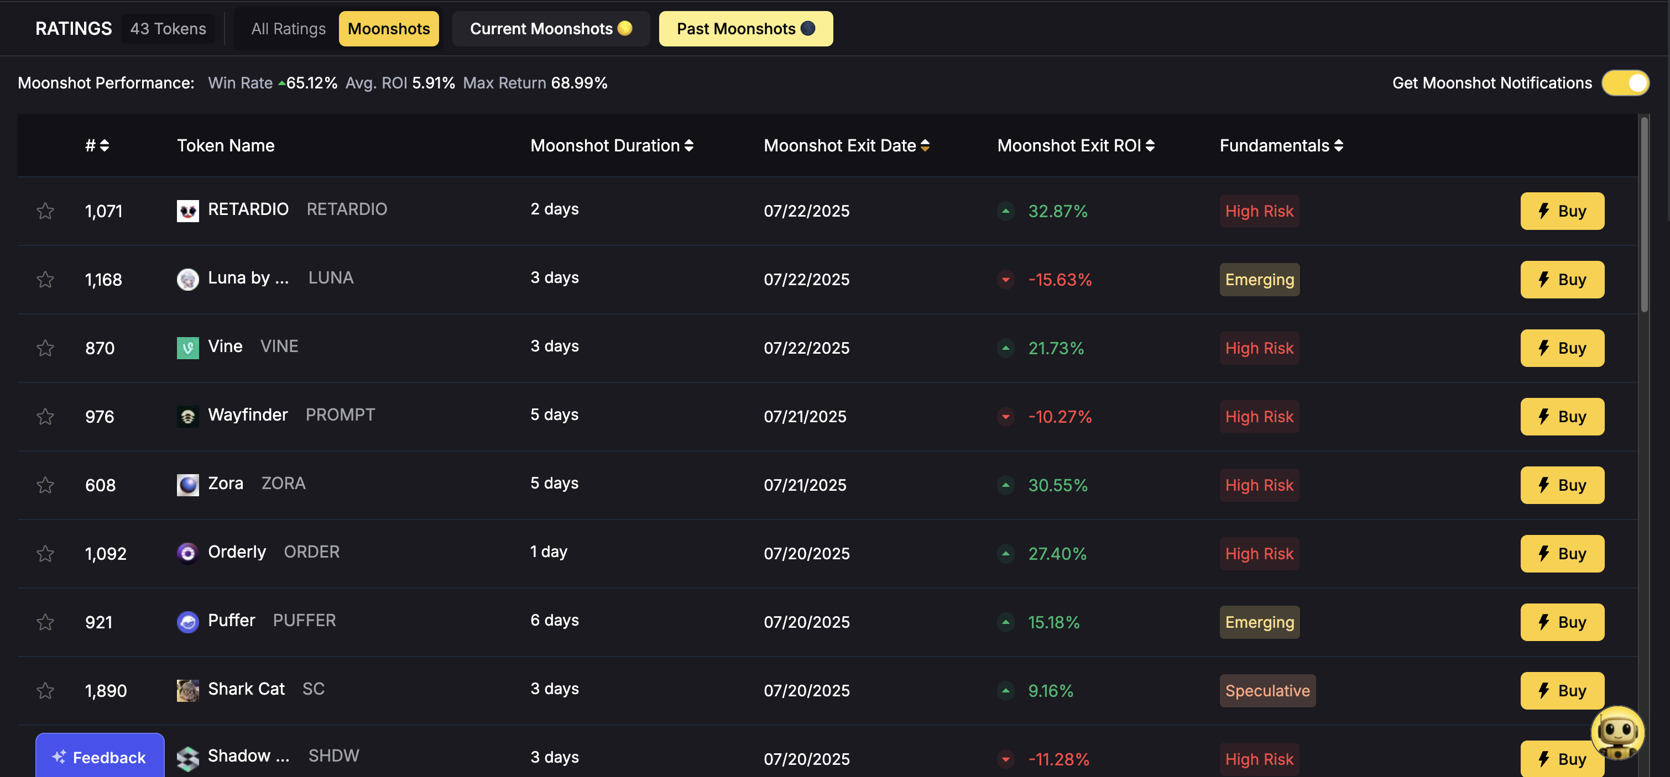Buy the Puffer PUFFER token
1670x777 pixels.
(x=1562, y=622)
